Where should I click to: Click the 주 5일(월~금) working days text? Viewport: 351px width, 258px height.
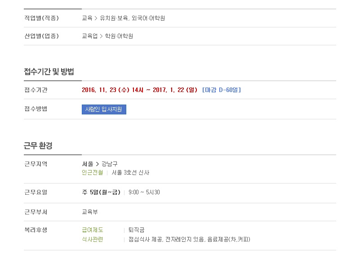(101, 192)
